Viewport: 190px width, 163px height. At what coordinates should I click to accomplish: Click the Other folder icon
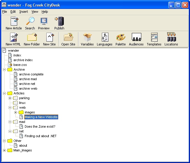(x=10, y=141)
